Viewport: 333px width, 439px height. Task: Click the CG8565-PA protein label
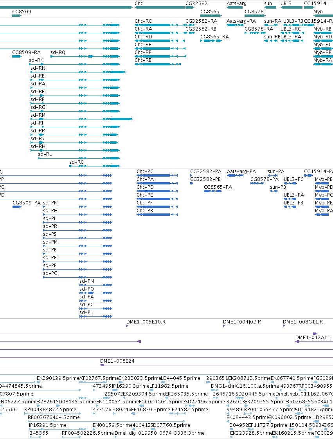click(x=218, y=187)
